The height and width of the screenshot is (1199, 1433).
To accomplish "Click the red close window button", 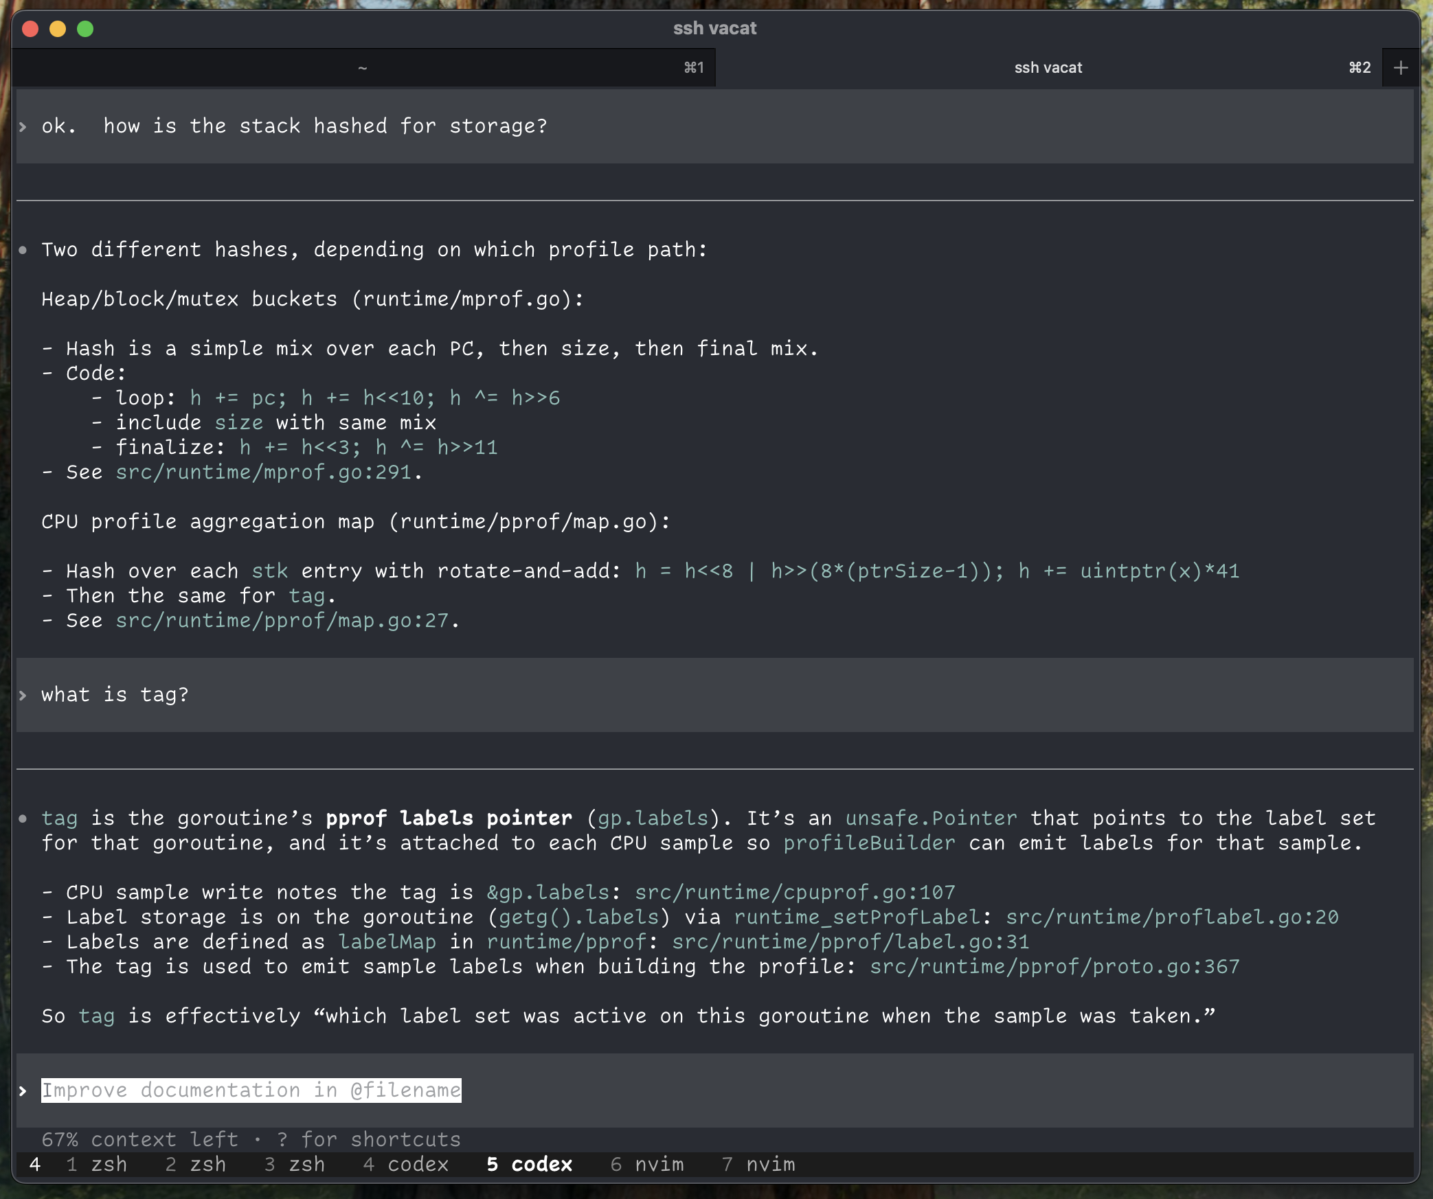I will [x=30, y=29].
